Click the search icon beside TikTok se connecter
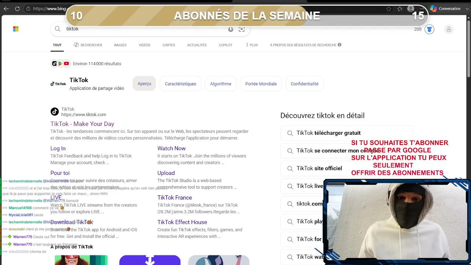The height and width of the screenshot is (265, 471). 290,151
